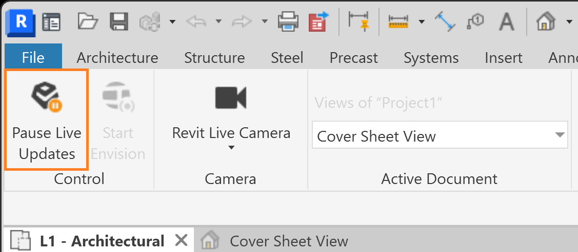
Task: Open the Measure tool dropdown arrow
Action: (422, 22)
